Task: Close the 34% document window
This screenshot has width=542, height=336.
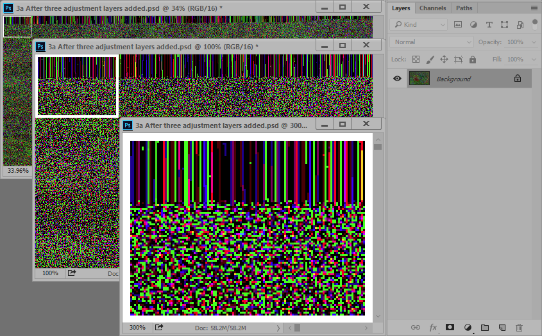Action: pyautogui.click(x=366, y=7)
